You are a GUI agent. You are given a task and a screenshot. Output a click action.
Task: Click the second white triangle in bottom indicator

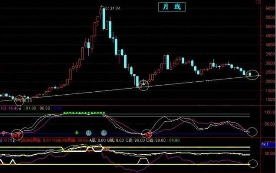[x=13, y=162]
